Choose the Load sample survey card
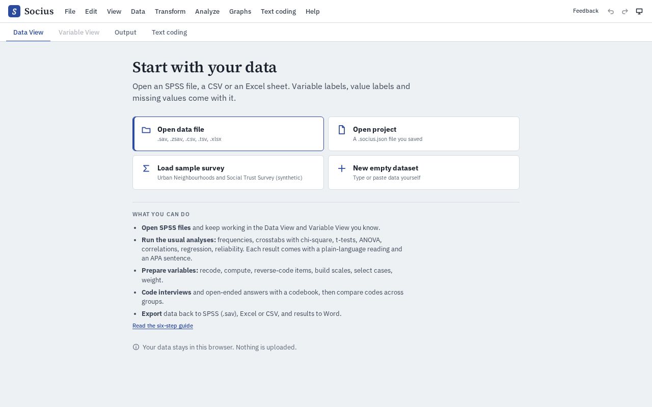The image size is (652, 407). click(228, 172)
